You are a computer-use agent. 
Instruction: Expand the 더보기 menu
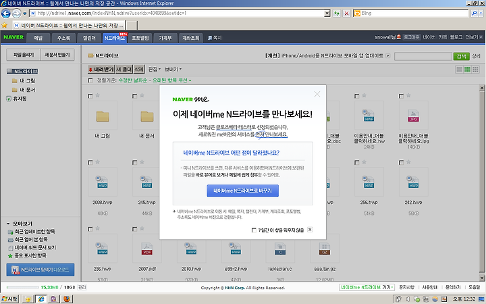coord(474,37)
